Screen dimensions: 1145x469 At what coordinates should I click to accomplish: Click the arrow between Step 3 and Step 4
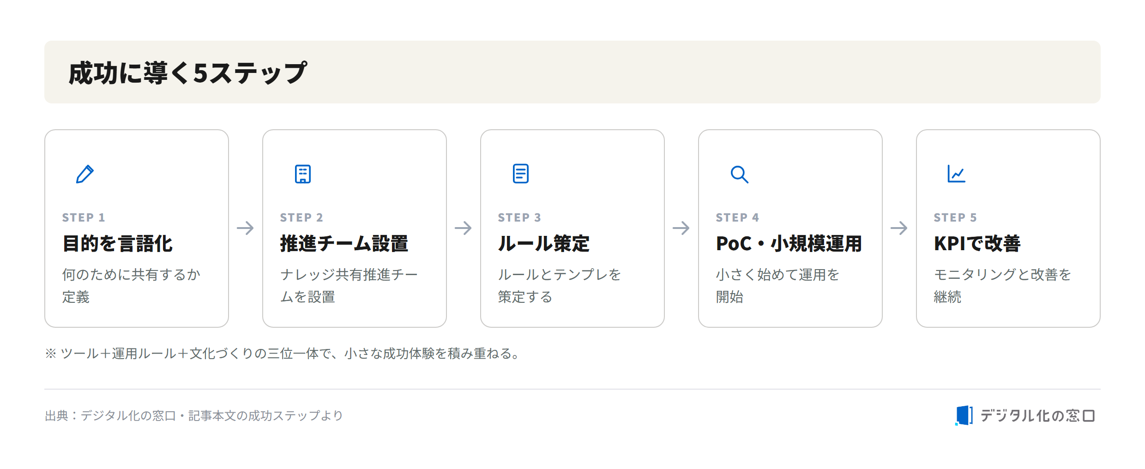click(681, 228)
